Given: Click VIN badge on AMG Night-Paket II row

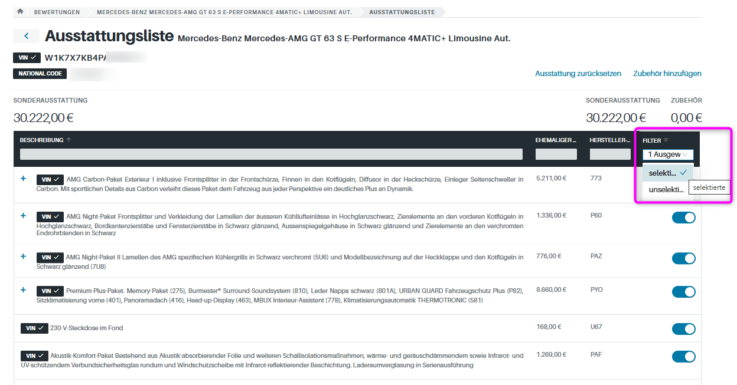Looking at the screenshot, I should [50, 258].
